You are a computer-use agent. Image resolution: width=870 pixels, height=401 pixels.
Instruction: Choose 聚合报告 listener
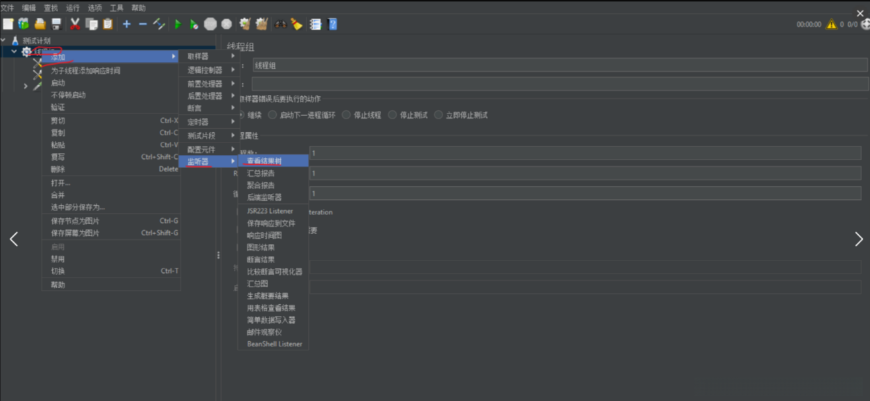273,185
